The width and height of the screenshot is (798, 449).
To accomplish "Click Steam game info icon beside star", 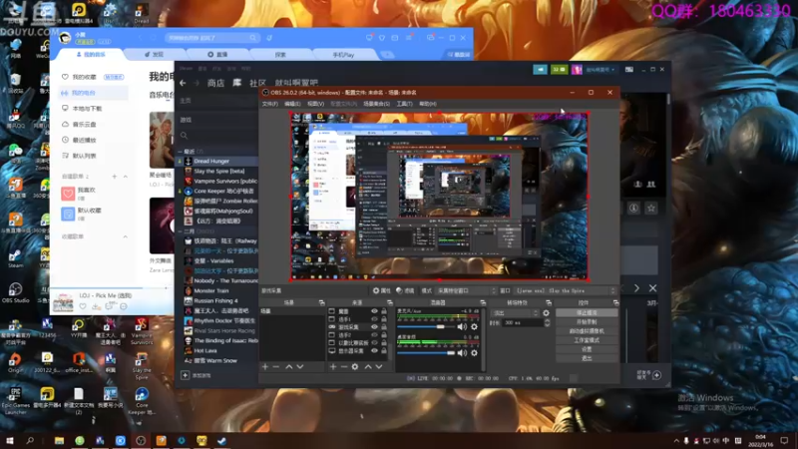I will (x=633, y=208).
